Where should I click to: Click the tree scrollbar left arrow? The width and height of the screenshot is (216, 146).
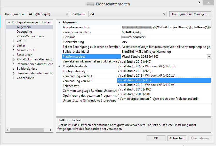[x=8, y=130]
